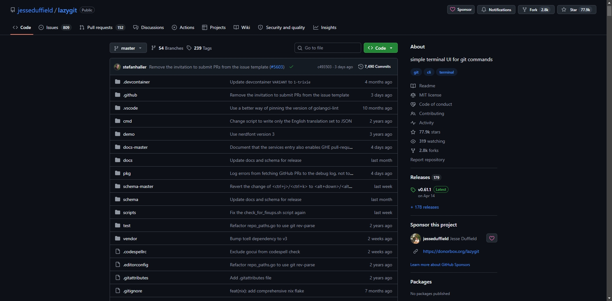Image resolution: width=612 pixels, height=301 pixels.
Task: Click the .devcontainer folder icon
Action: coord(118,82)
